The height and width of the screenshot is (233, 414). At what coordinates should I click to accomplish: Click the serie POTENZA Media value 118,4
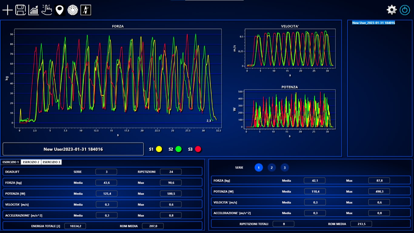[x=315, y=191]
